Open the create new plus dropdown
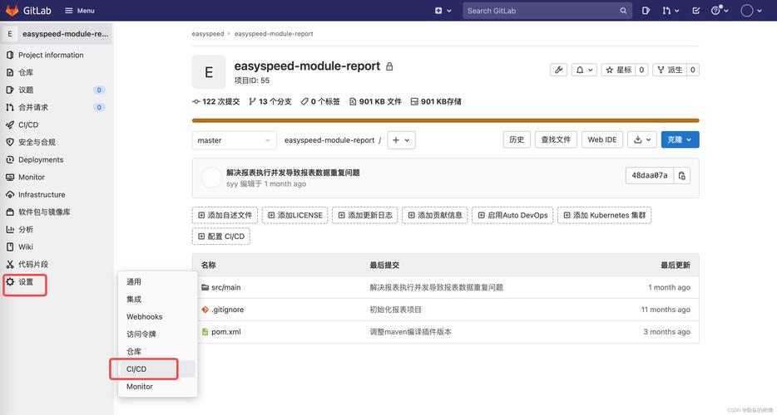This screenshot has width=777, height=415. [x=443, y=11]
